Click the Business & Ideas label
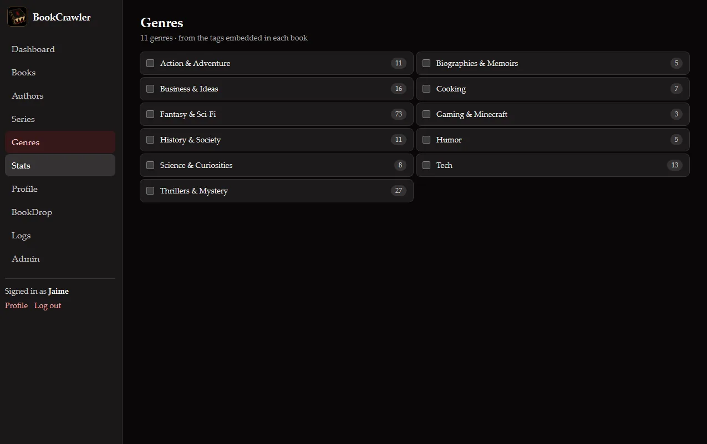The image size is (707, 444). click(x=189, y=89)
